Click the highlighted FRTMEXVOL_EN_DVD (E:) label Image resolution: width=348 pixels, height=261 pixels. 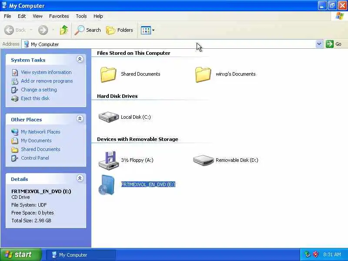(148, 184)
